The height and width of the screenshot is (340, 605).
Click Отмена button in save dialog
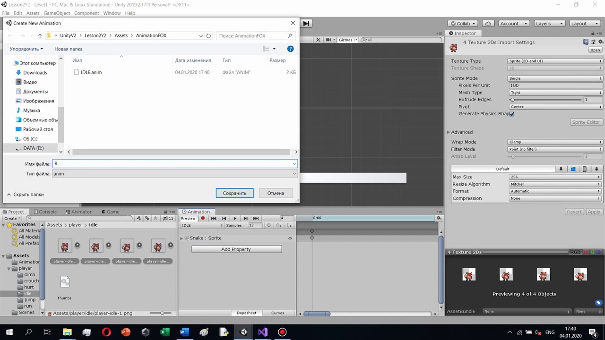pyautogui.click(x=276, y=193)
